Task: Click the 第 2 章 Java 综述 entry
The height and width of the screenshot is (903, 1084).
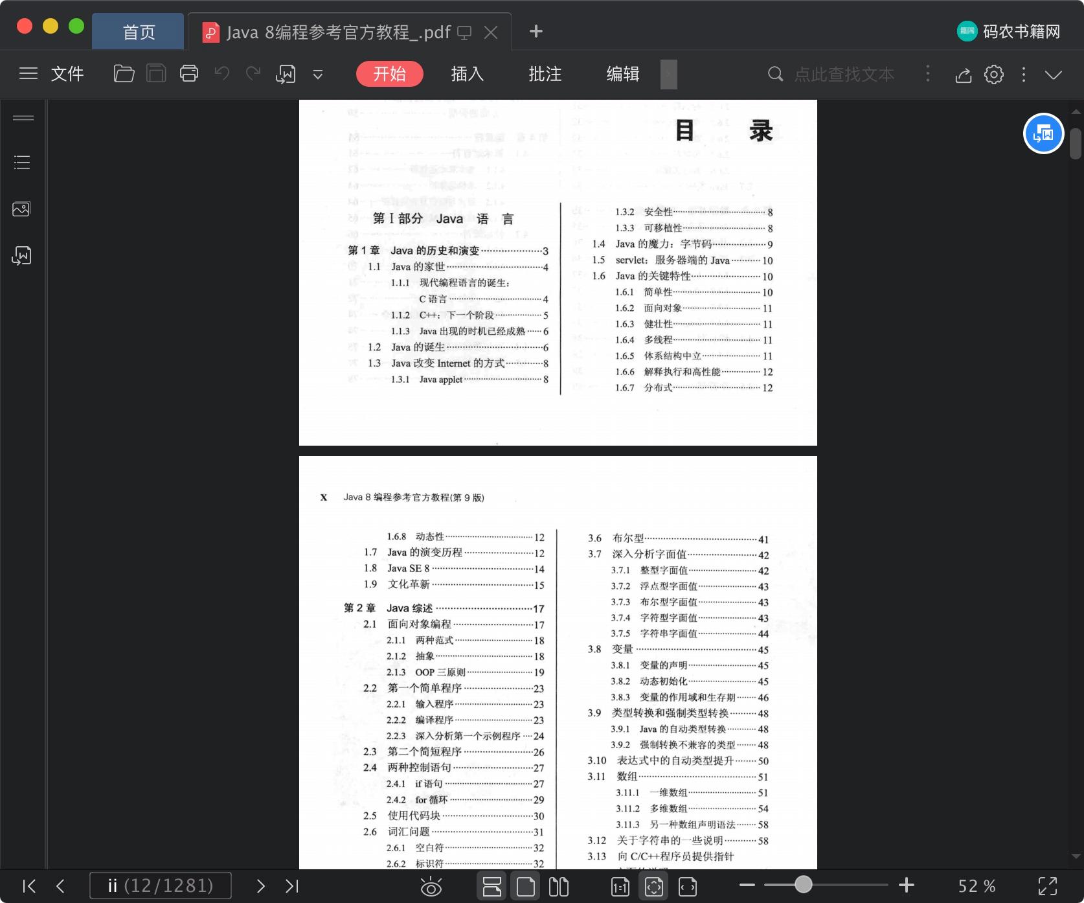Action: (x=444, y=608)
